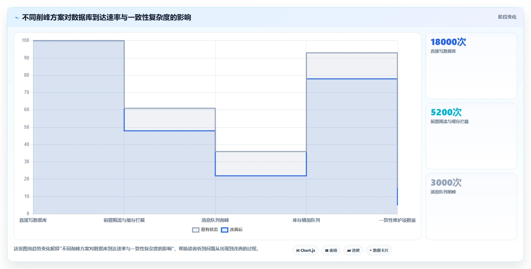Click x-axis label 一致性维护项数量
This screenshot has width=531, height=269.
pyautogui.click(x=397, y=220)
